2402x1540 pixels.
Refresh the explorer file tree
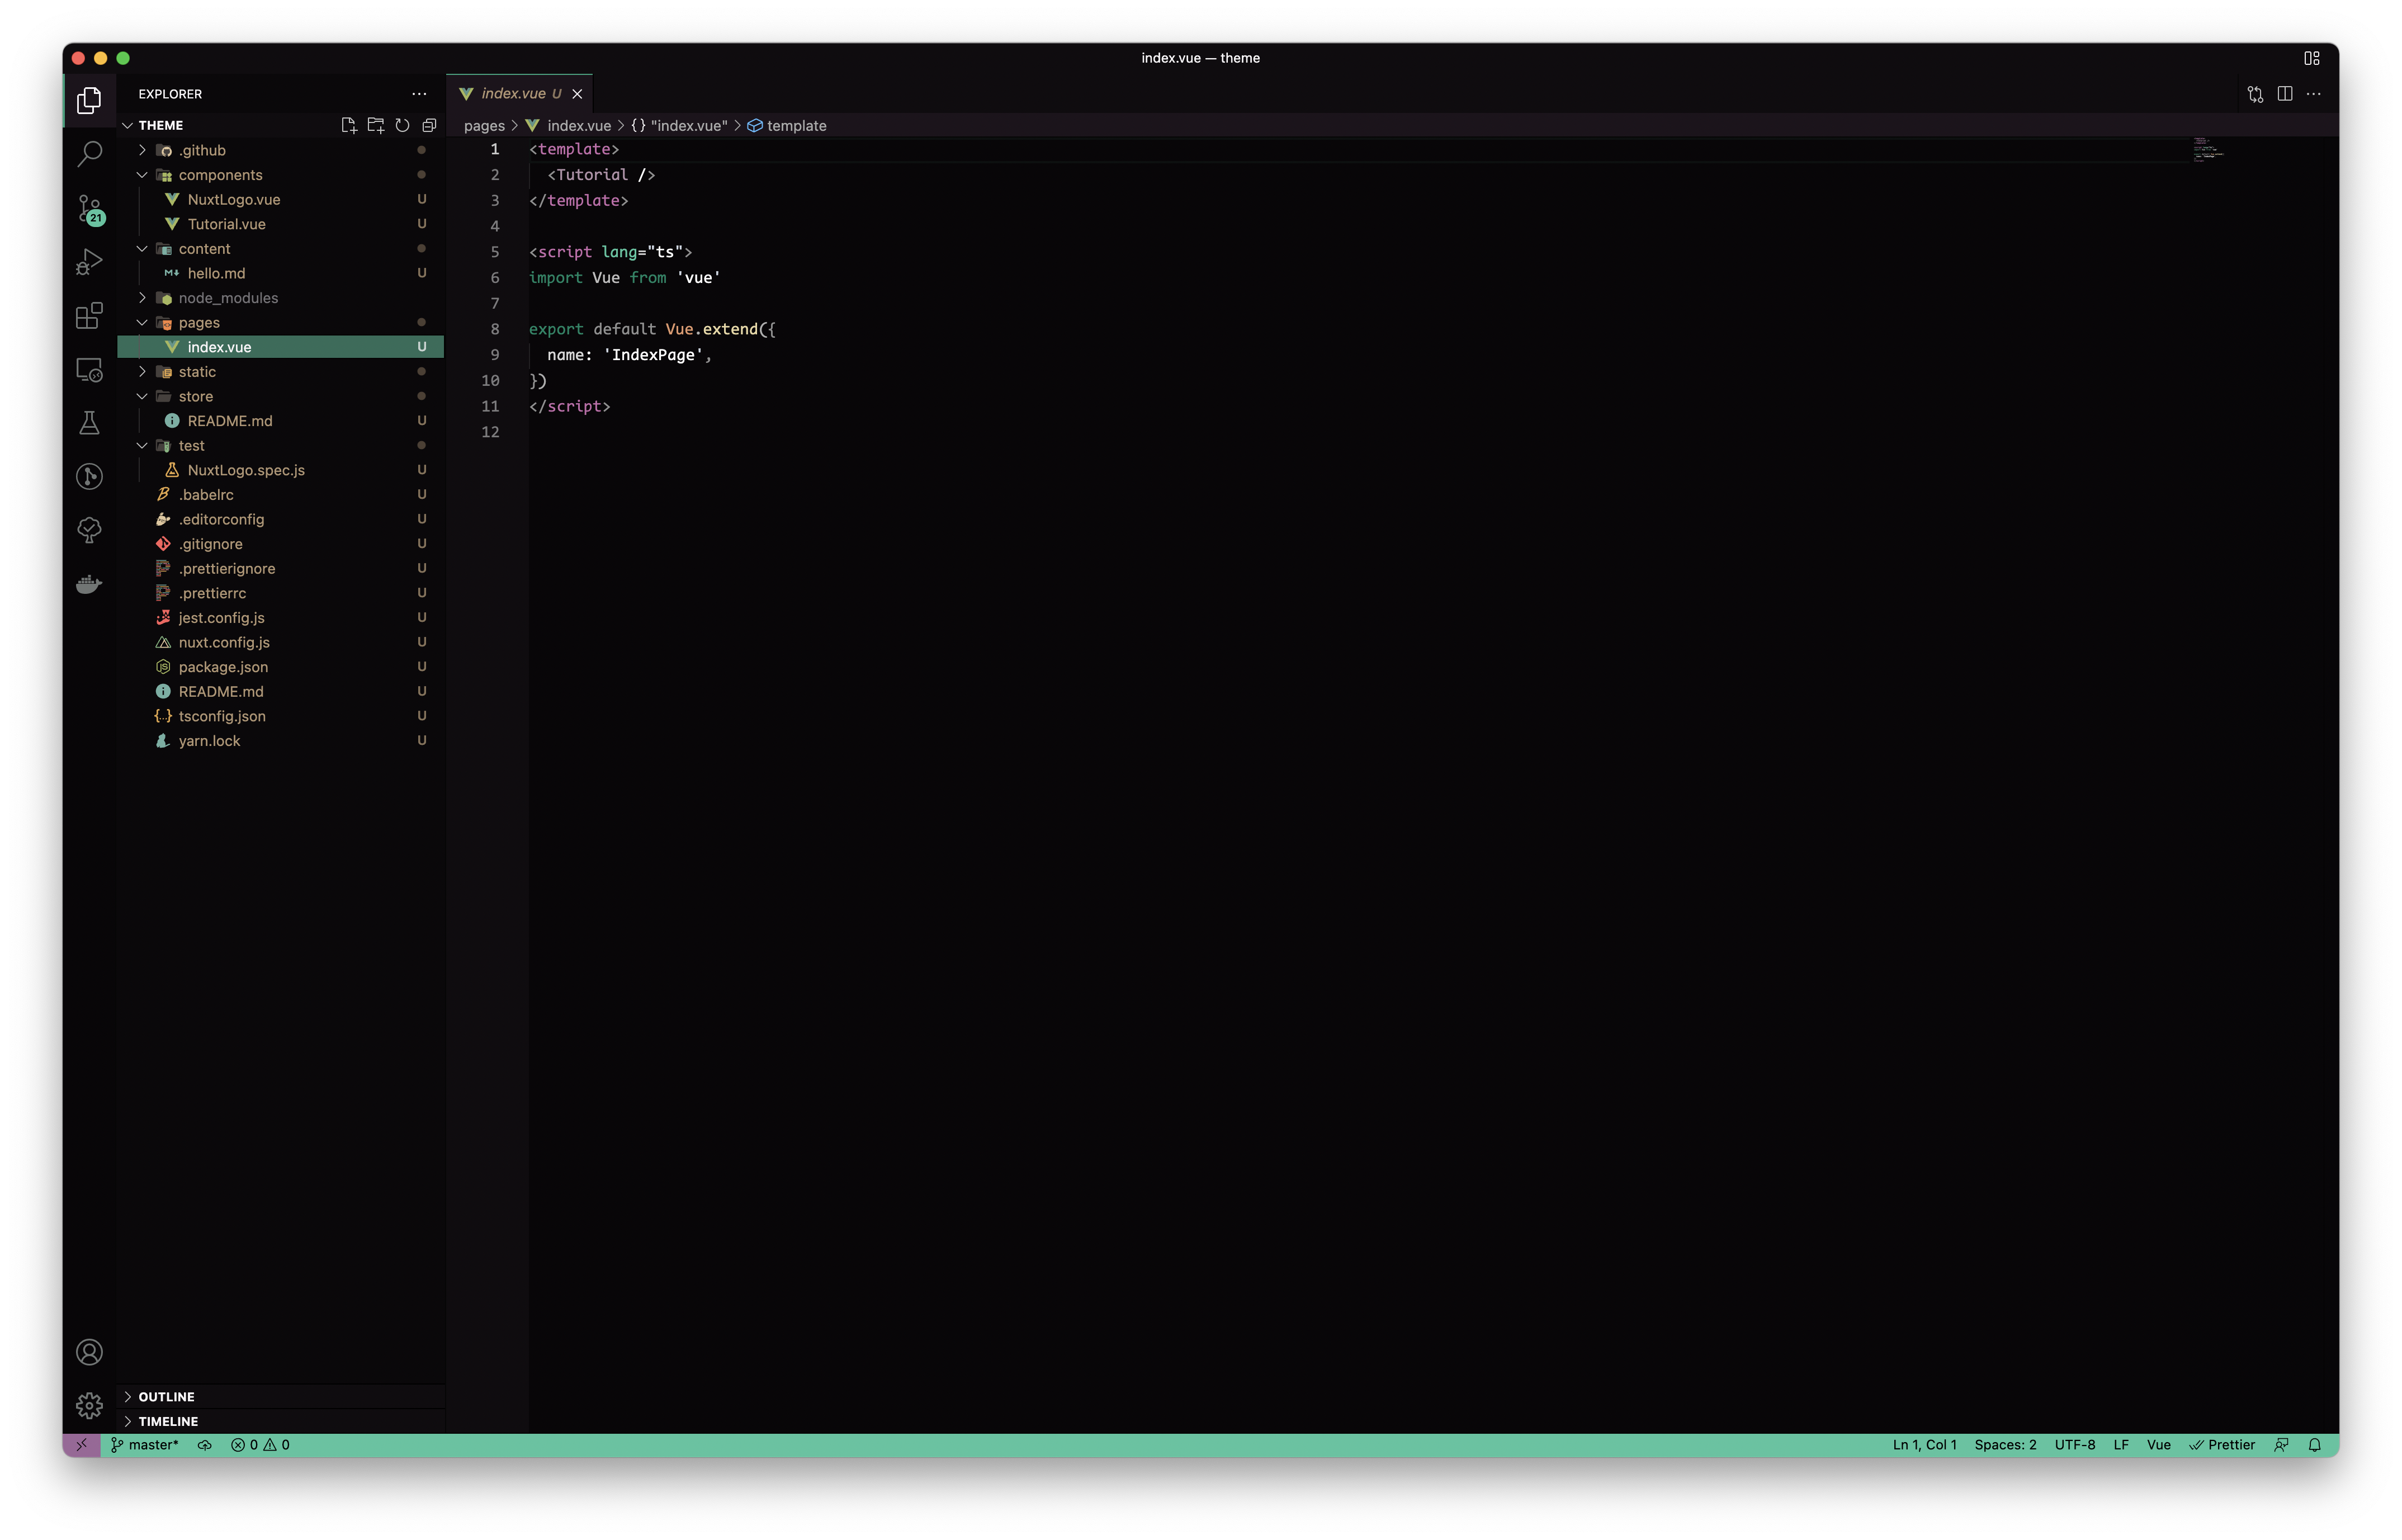point(402,125)
